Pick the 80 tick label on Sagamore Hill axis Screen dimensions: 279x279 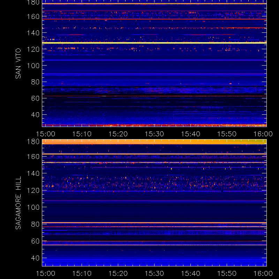[35, 224]
